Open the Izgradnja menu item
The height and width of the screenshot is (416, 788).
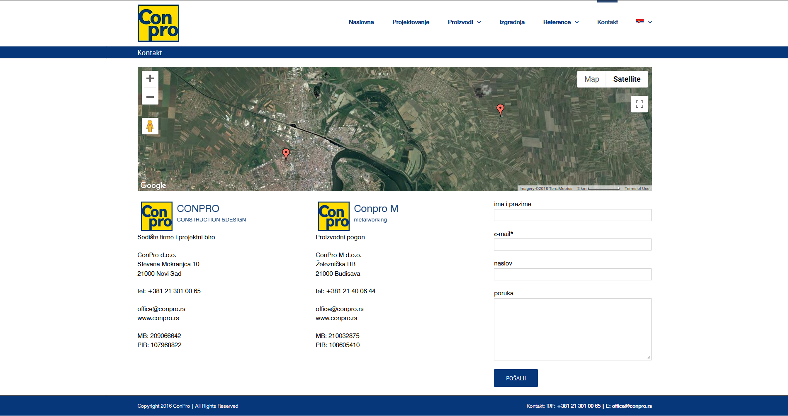pos(512,22)
